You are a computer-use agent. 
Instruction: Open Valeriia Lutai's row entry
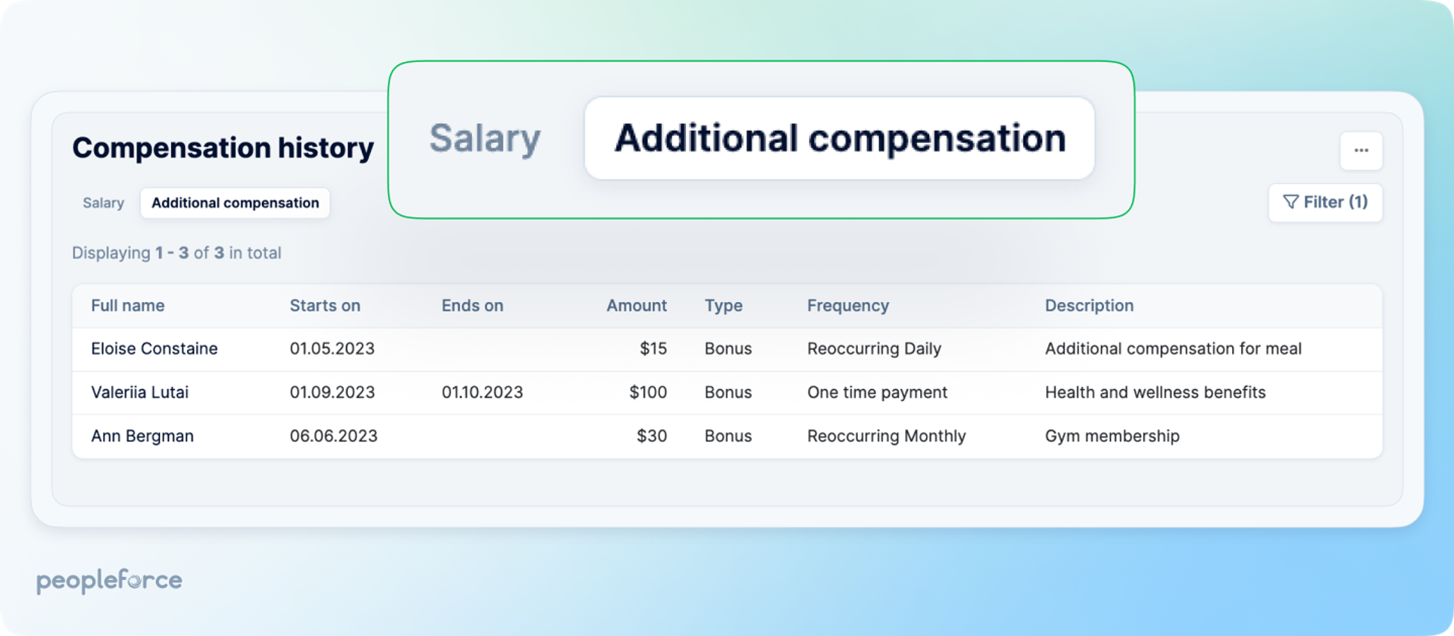(727, 393)
